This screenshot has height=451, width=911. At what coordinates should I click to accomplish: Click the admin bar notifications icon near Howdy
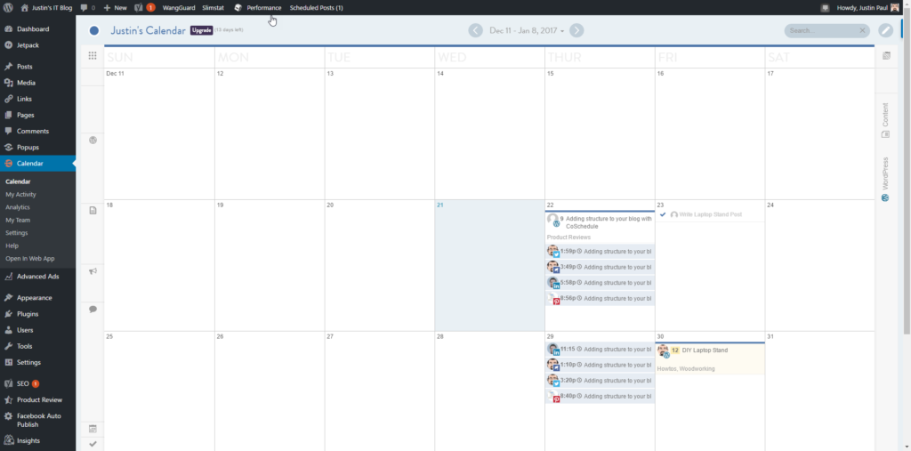pyautogui.click(x=825, y=7)
